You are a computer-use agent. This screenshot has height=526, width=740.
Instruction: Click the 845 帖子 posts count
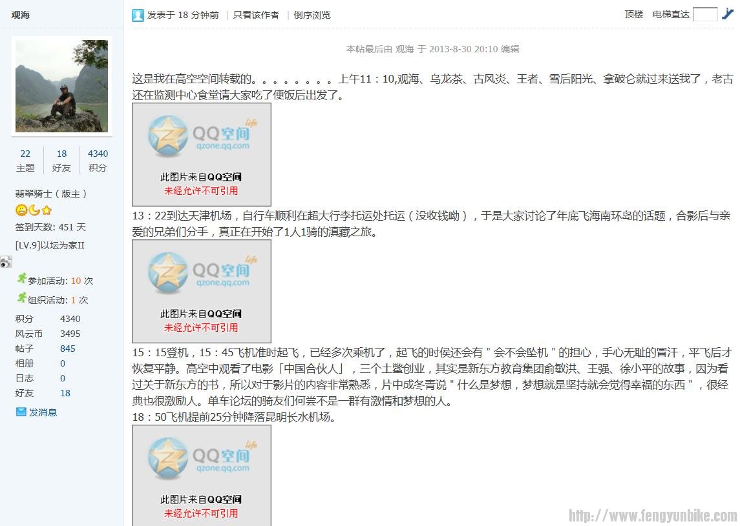[68, 349]
